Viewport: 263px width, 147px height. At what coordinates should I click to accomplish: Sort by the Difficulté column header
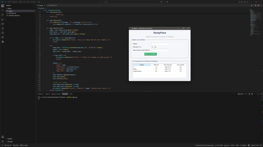[156, 65]
